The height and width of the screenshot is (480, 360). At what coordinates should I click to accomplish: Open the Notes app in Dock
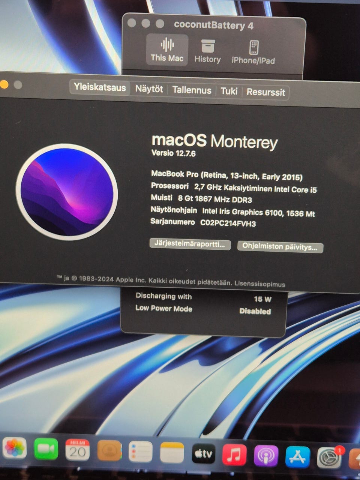[x=172, y=453]
